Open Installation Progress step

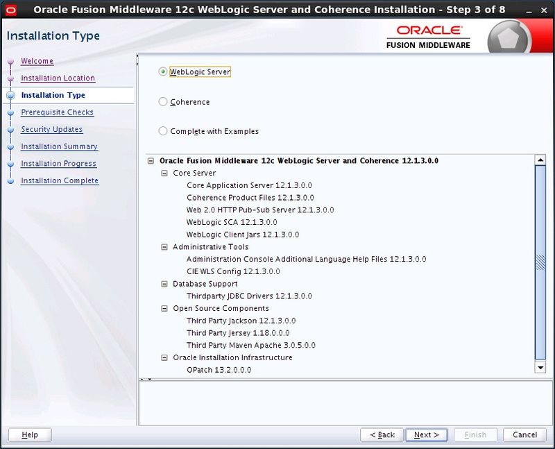click(58, 163)
